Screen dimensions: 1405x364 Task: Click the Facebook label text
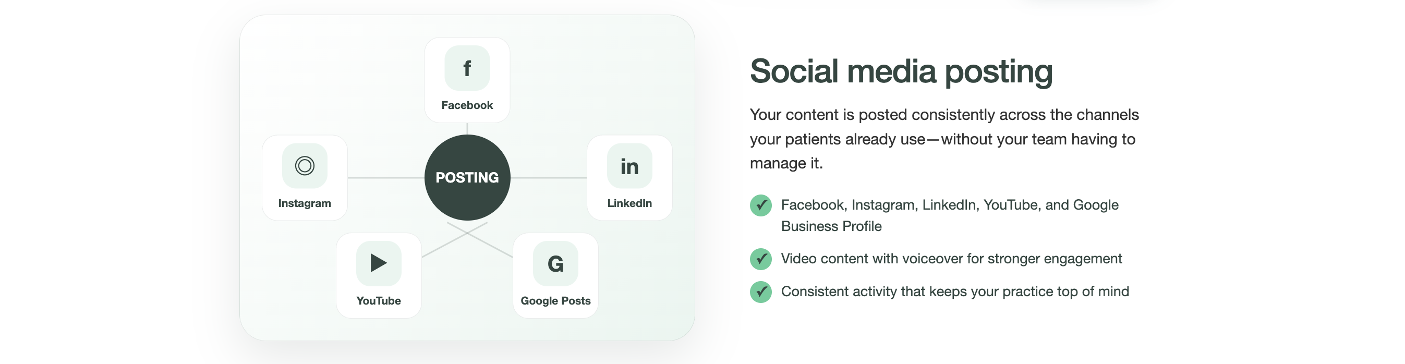click(x=467, y=105)
